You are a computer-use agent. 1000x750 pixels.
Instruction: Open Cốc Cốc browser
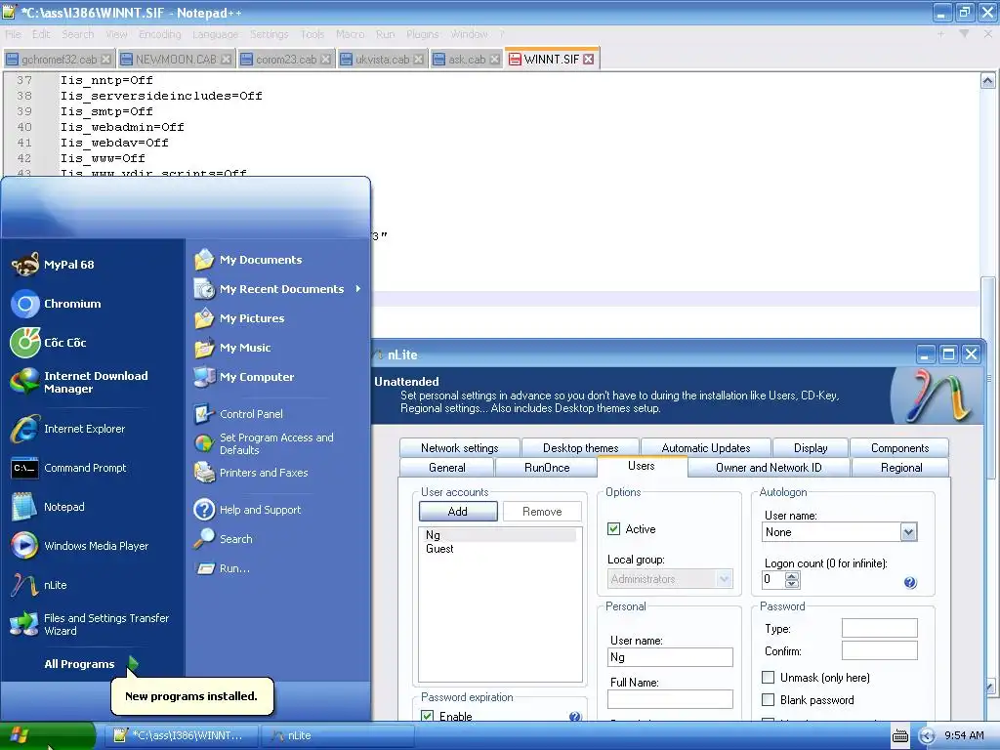pyautogui.click(x=49, y=343)
